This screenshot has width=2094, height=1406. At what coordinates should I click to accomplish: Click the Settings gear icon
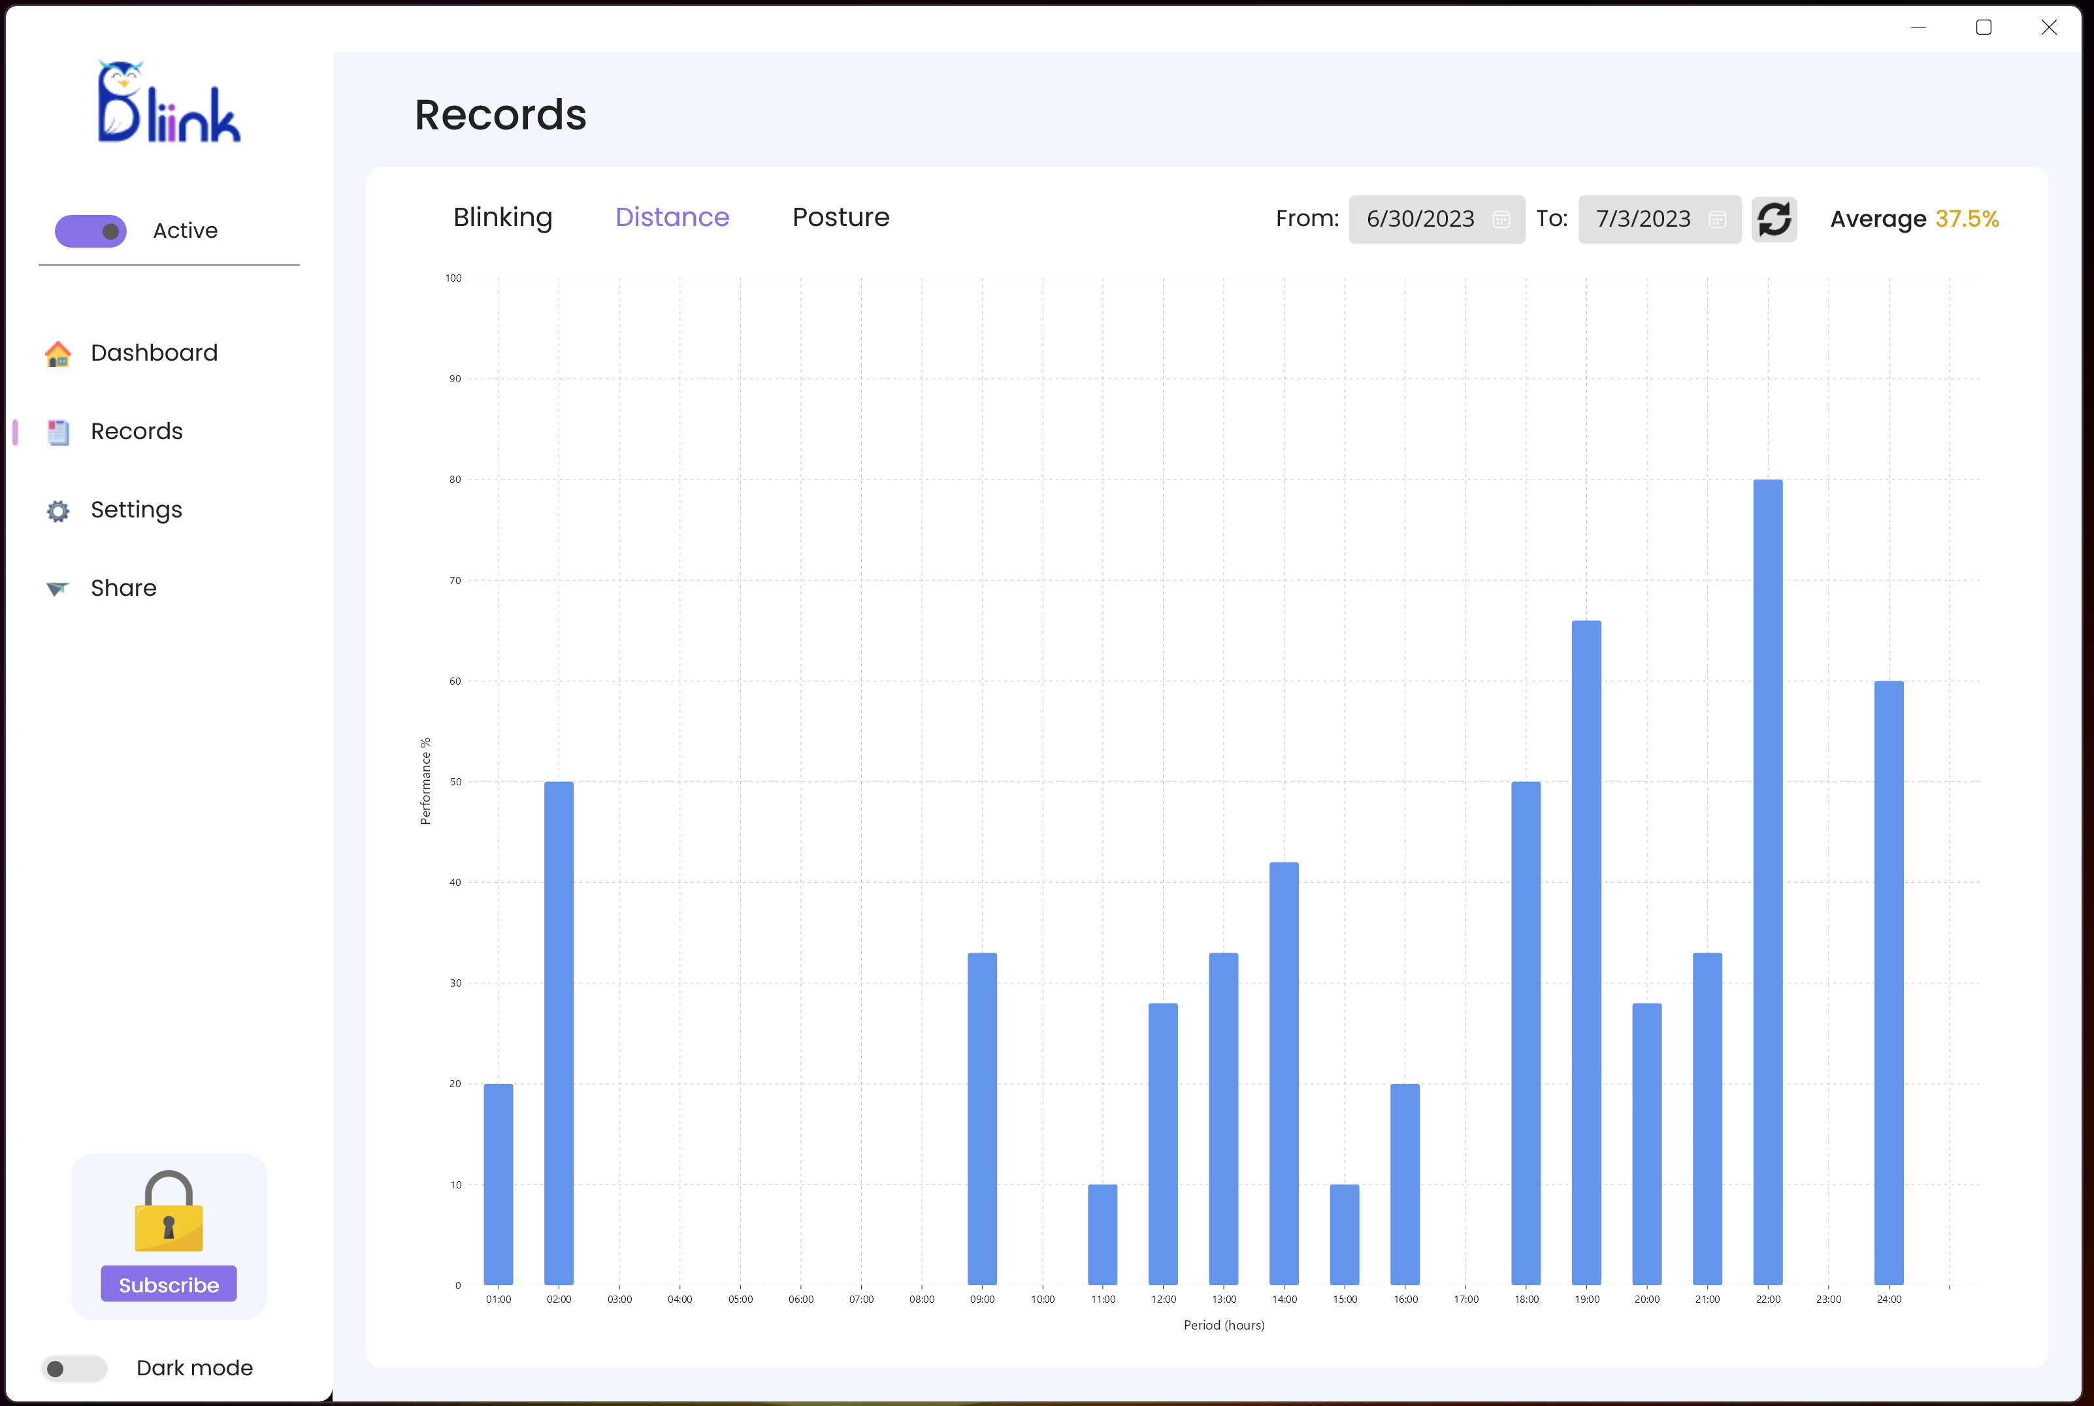pos(58,511)
